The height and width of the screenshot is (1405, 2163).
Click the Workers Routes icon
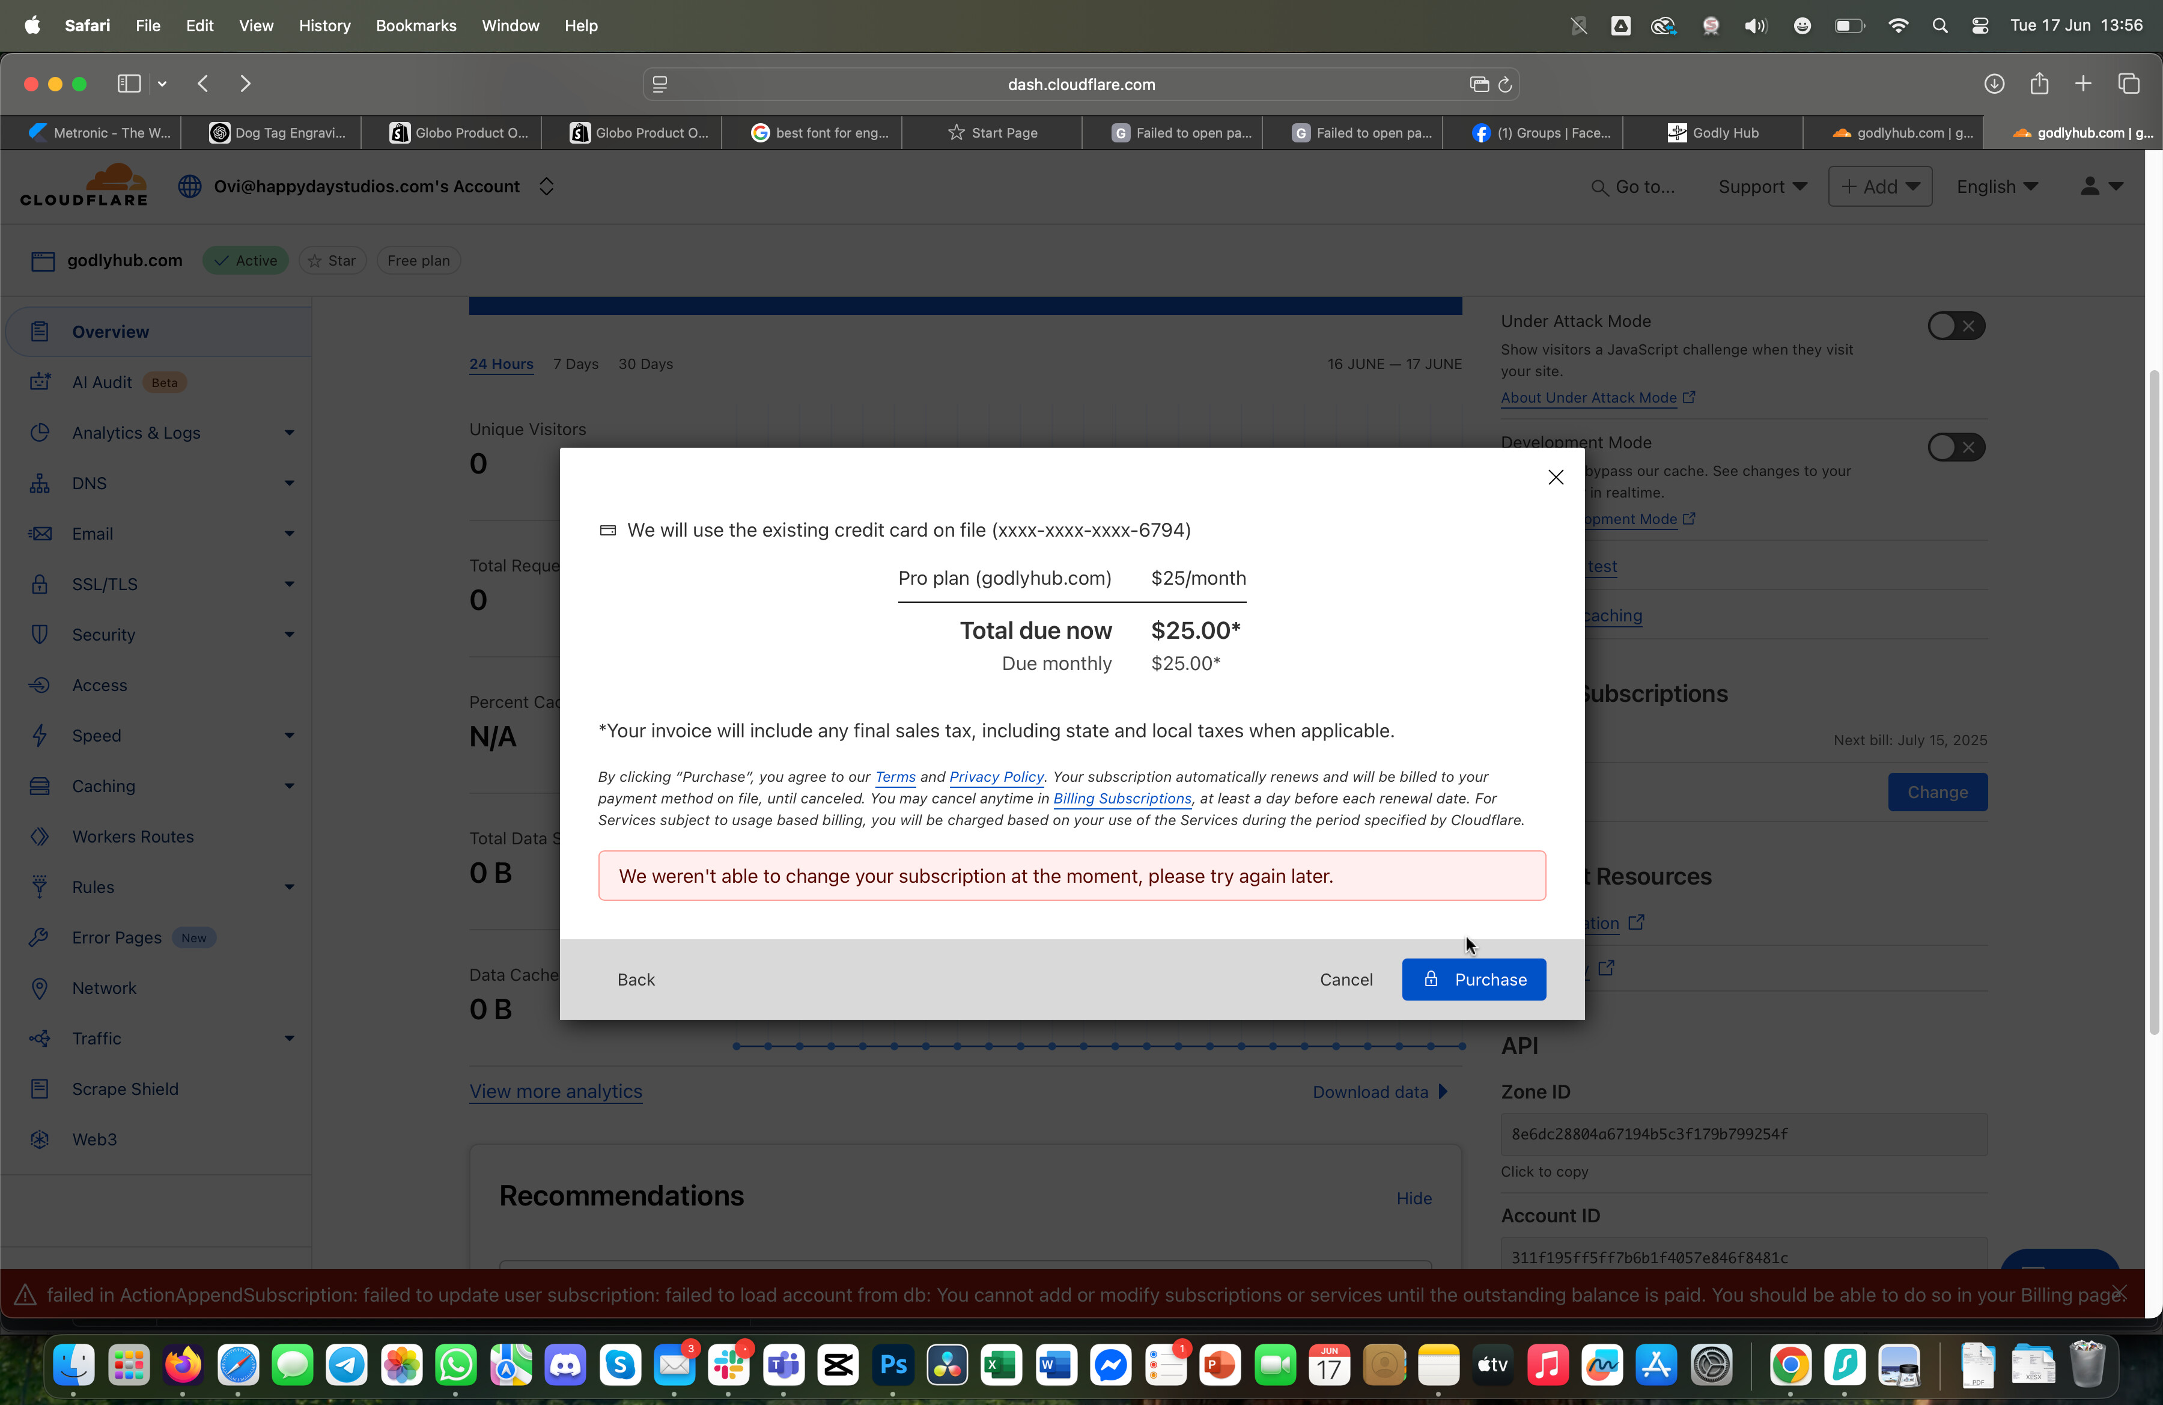pos(39,836)
